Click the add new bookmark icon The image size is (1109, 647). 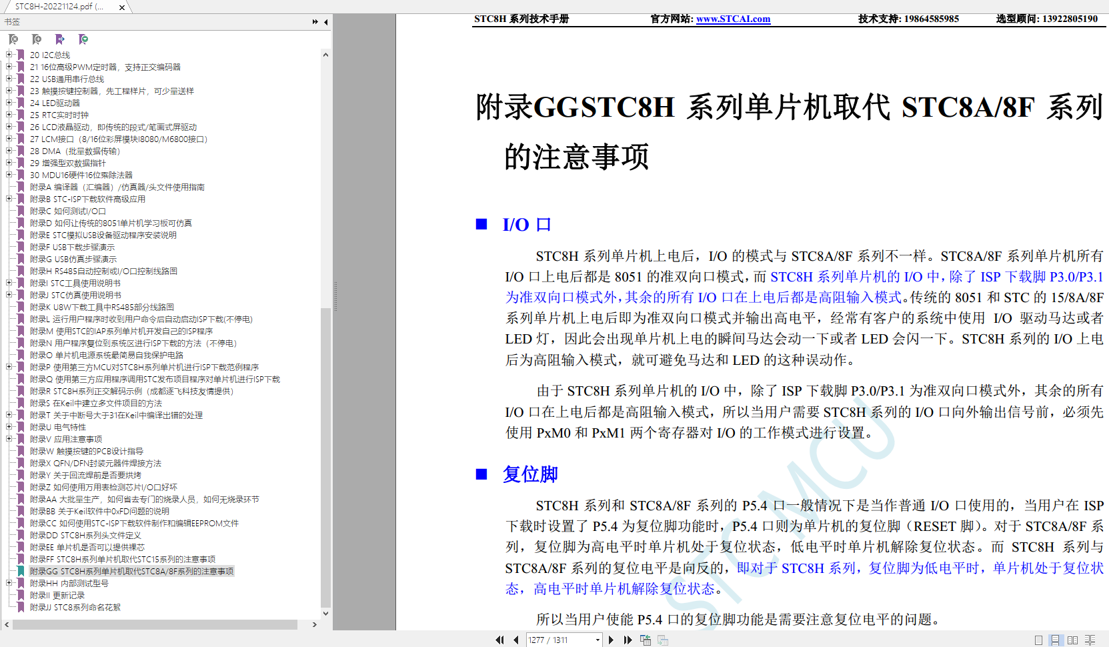click(37, 39)
